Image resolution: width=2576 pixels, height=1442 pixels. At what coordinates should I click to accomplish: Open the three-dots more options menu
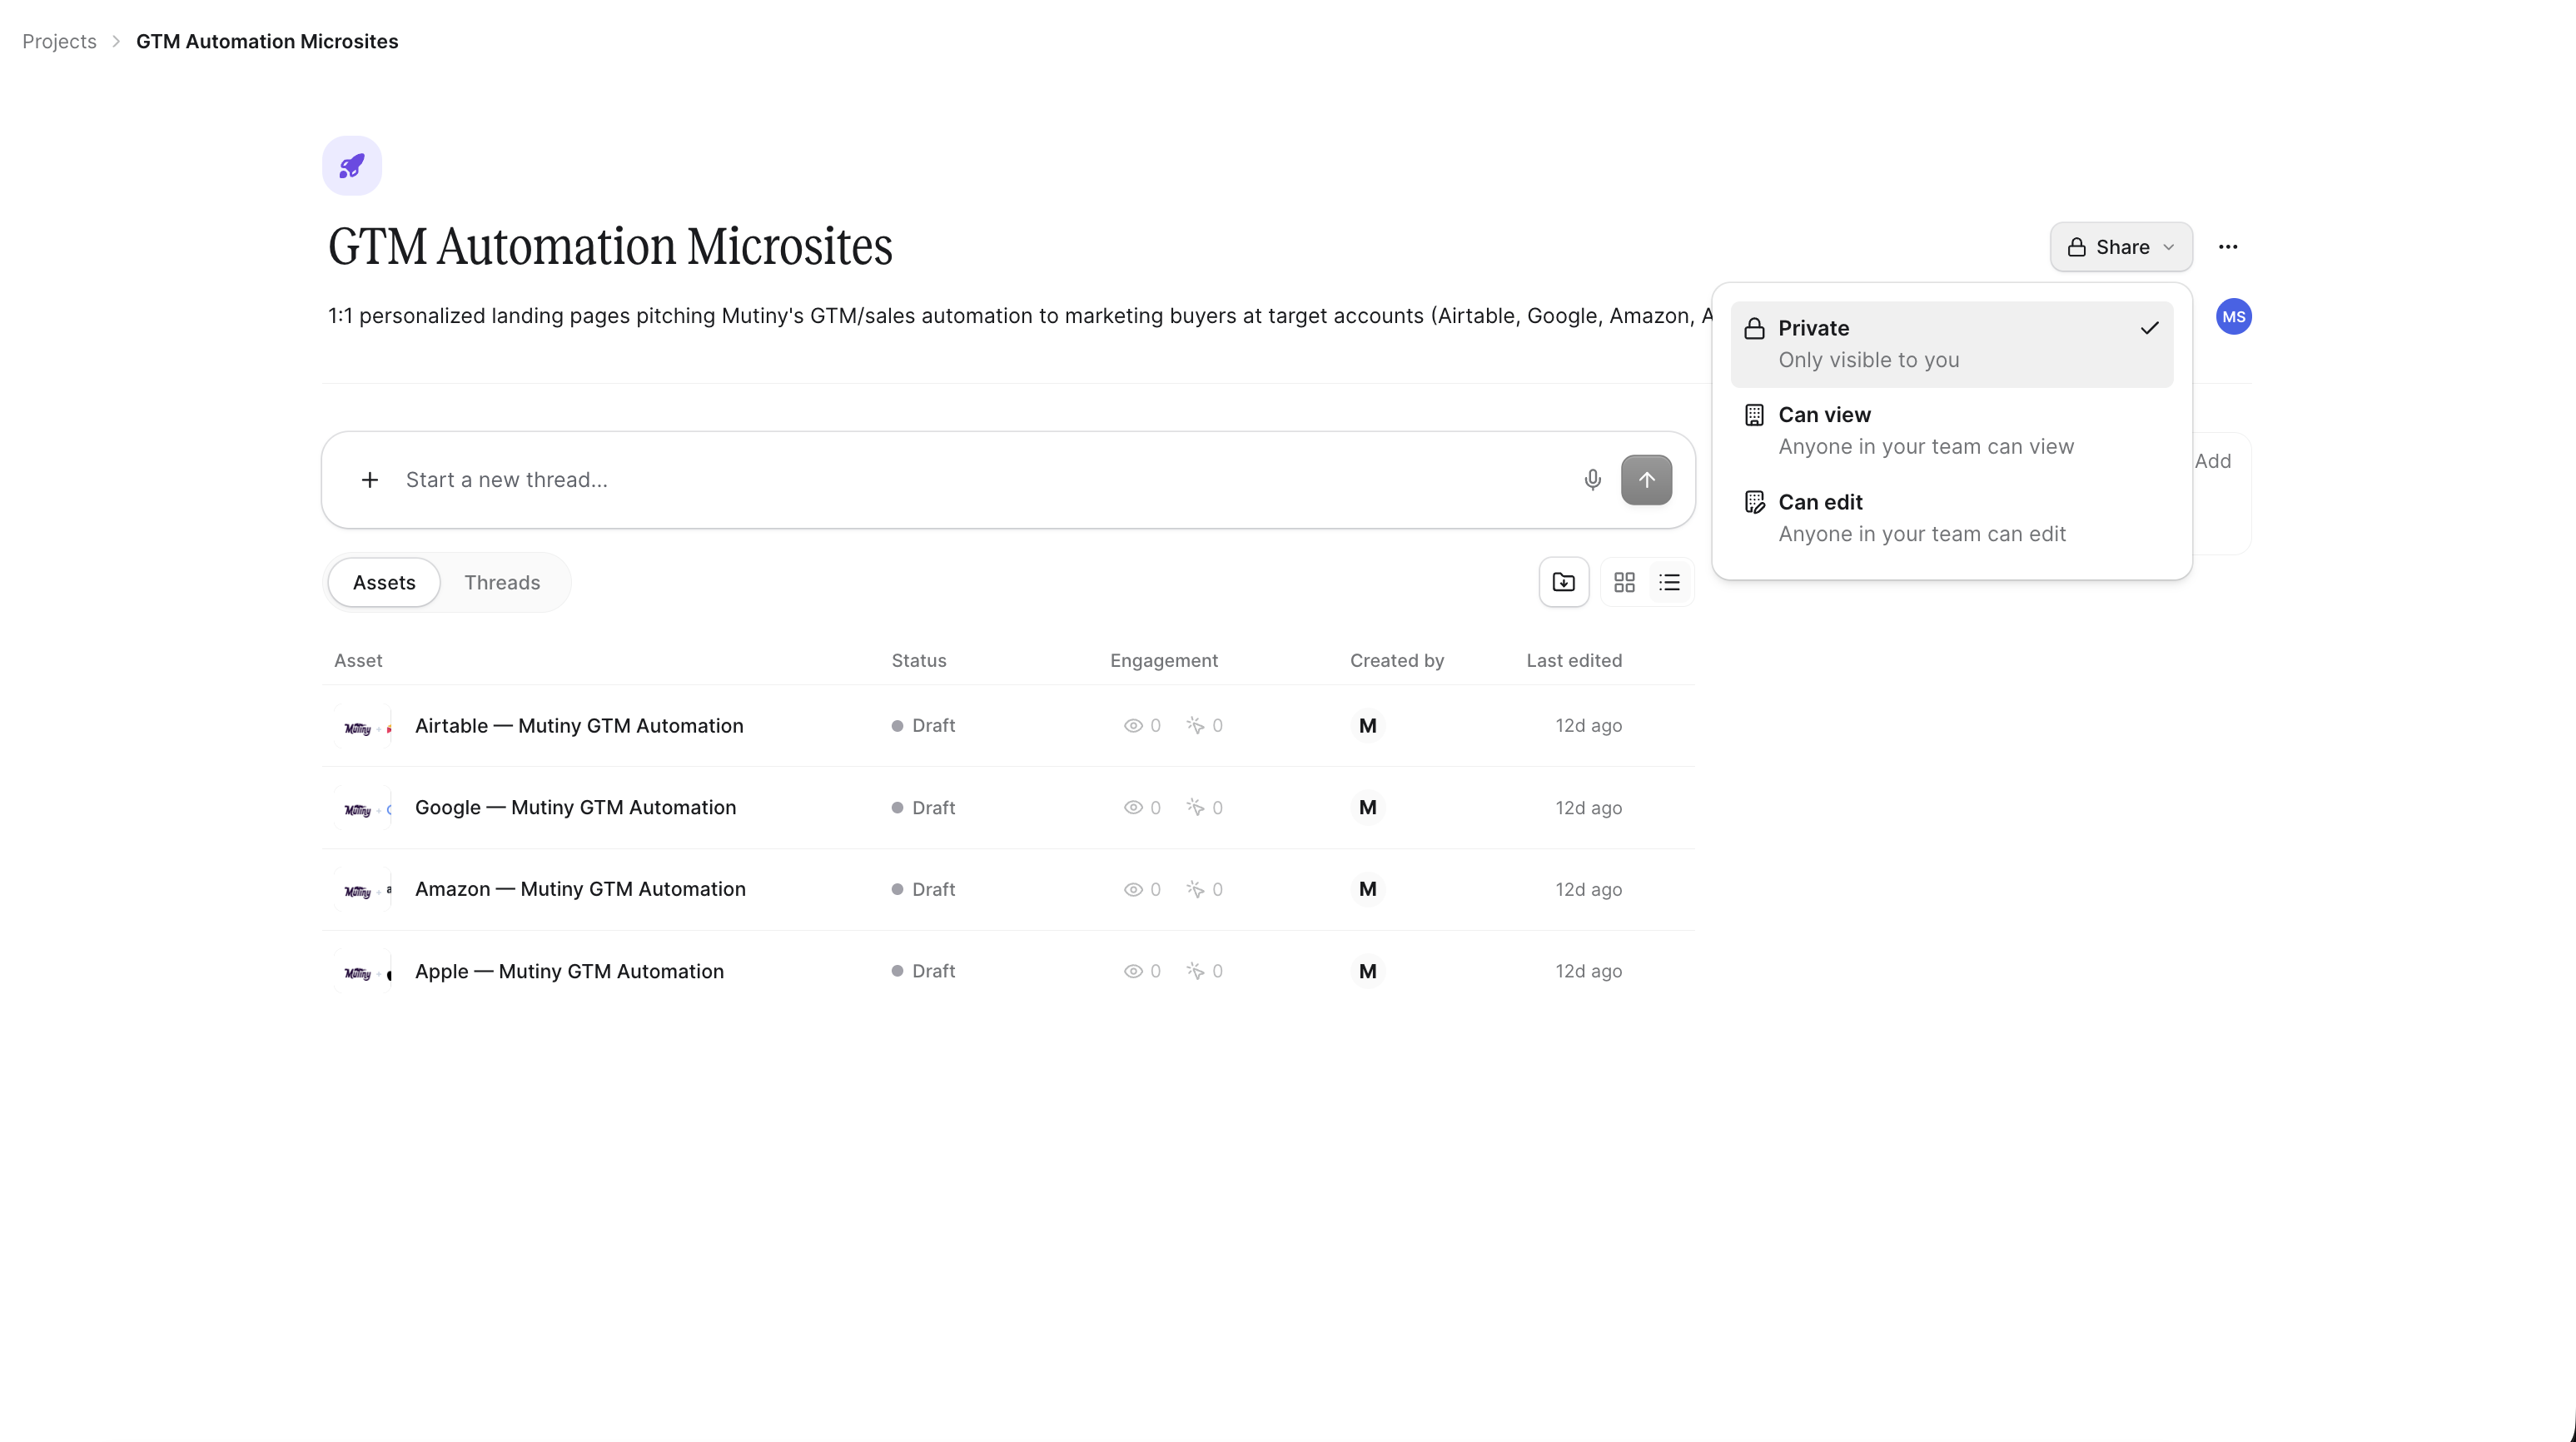(x=2228, y=247)
